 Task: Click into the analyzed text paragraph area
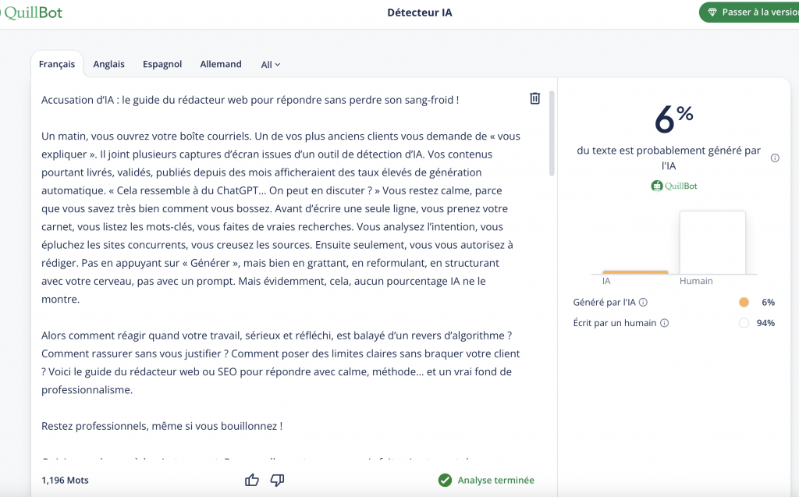(x=281, y=218)
